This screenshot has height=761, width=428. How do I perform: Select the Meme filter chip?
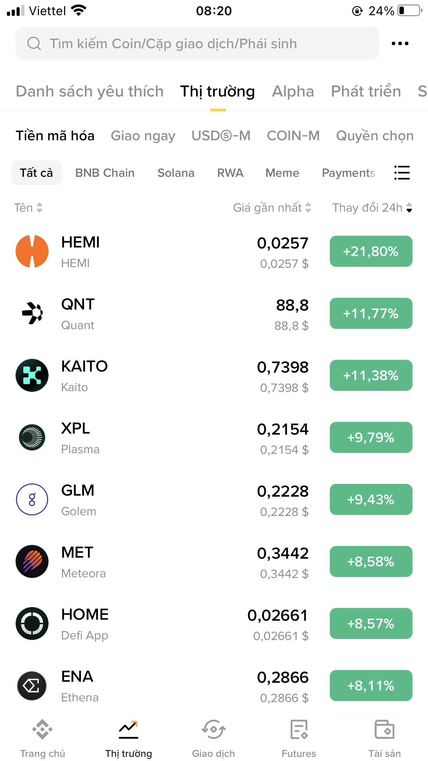click(282, 173)
